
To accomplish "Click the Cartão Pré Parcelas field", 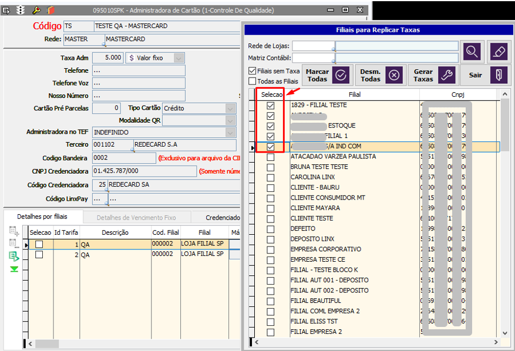I will point(106,108).
